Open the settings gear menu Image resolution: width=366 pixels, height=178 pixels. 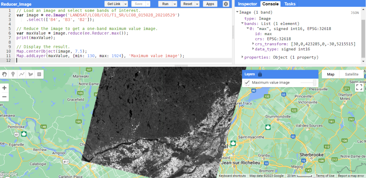tap(226, 4)
